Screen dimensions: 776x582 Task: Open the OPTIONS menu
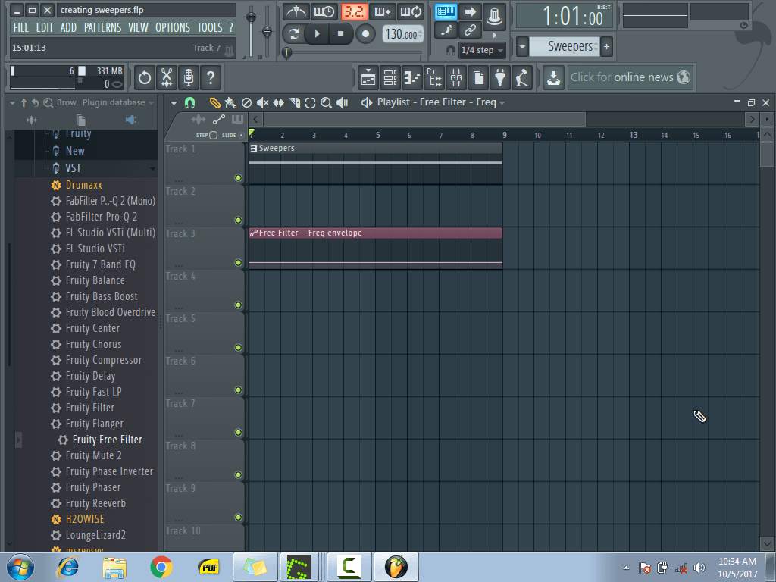173,28
